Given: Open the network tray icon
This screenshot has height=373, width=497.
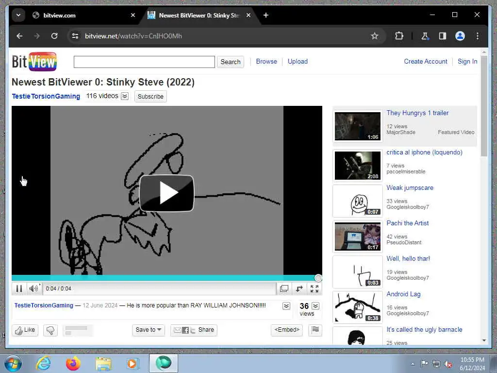Looking at the screenshot, I should 436,364.
